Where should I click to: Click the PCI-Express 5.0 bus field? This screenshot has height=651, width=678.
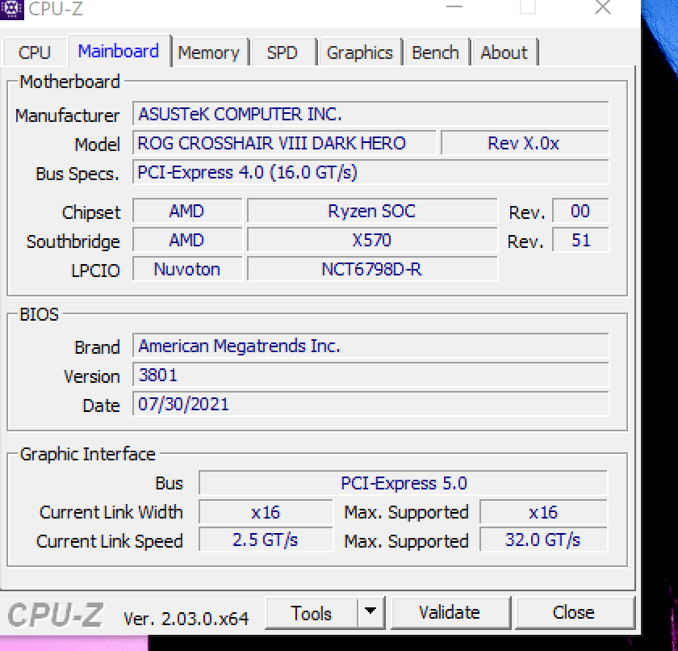[x=404, y=483]
